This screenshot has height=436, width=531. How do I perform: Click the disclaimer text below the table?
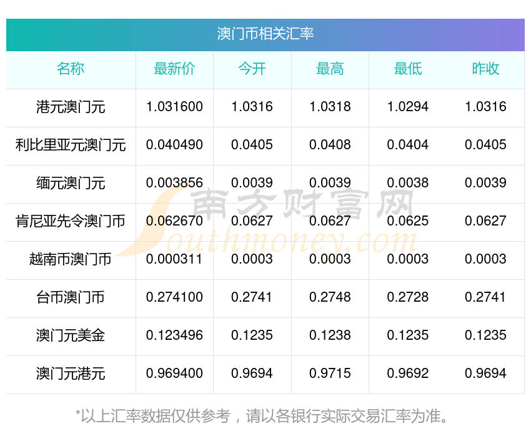[261, 416]
